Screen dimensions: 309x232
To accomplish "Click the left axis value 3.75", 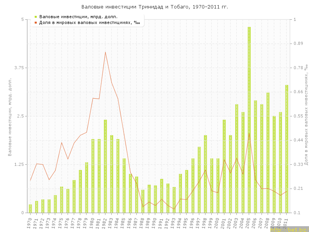I will 18,68.
